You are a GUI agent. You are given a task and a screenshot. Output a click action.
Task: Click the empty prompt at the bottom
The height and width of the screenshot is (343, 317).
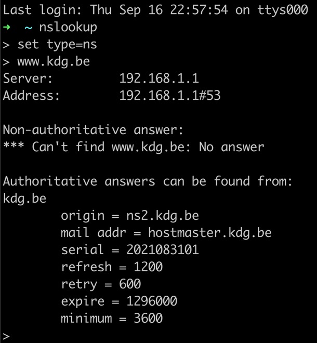(x=6, y=336)
